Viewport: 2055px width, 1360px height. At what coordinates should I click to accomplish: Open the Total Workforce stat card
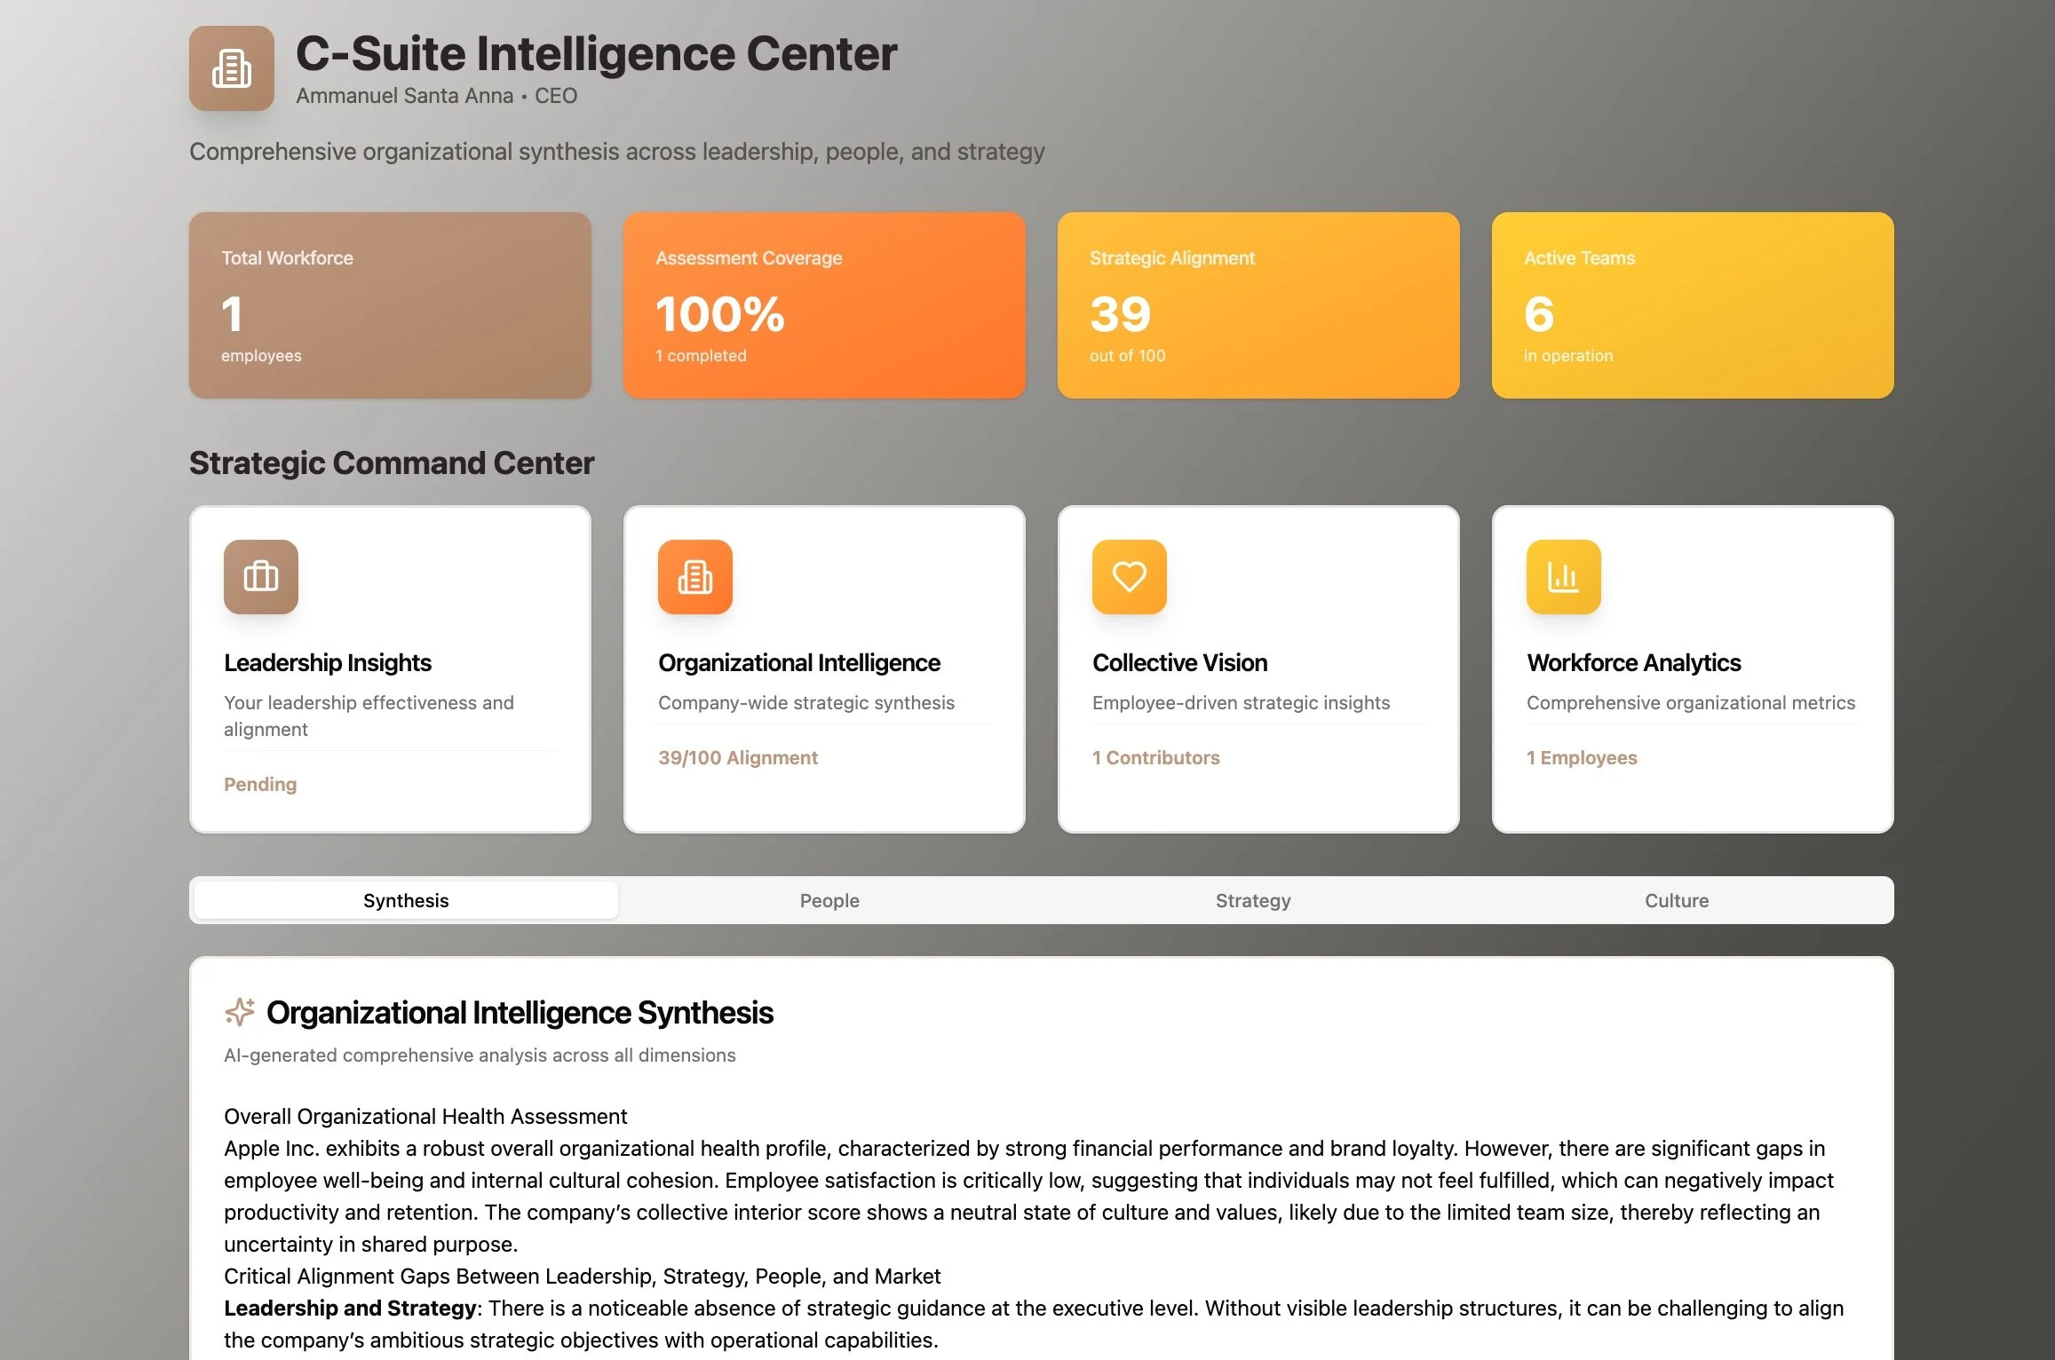pyautogui.click(x=390, y=304)
